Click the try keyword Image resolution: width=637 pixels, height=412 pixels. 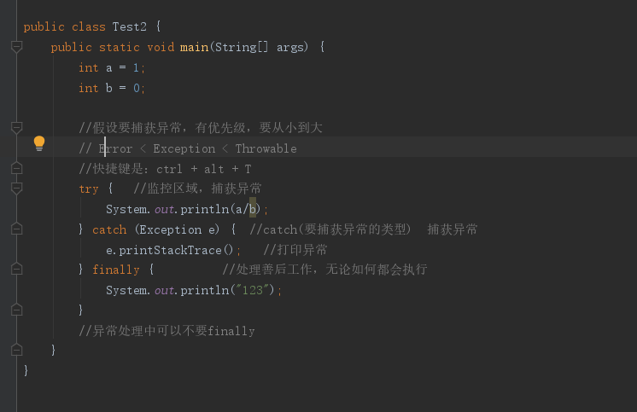(x=89, y=189)
